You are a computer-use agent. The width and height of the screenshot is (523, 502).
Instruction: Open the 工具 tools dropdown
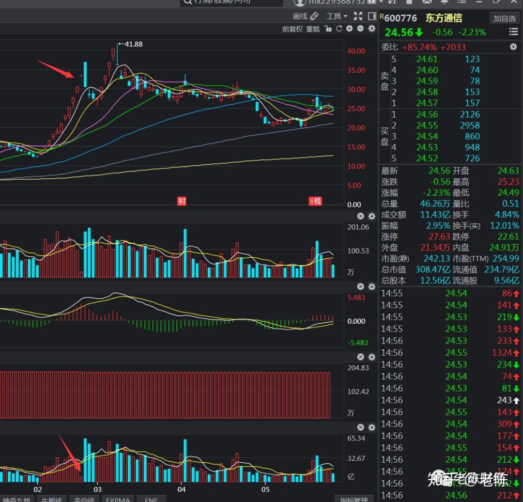pos(337,16)
